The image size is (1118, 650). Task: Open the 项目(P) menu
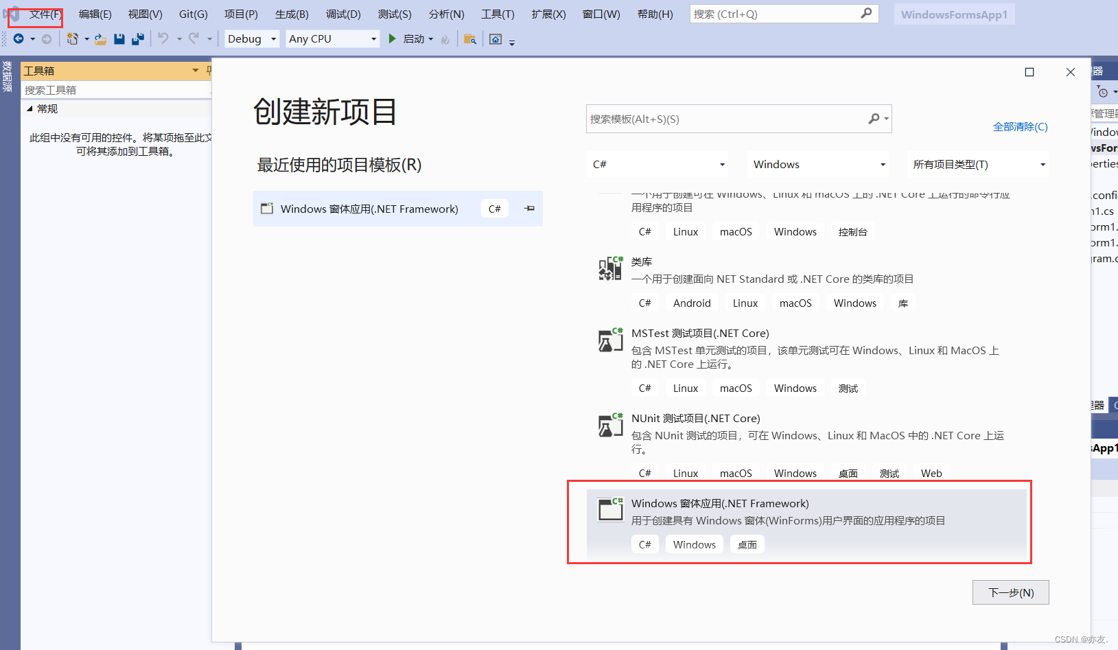pos(241,14)
